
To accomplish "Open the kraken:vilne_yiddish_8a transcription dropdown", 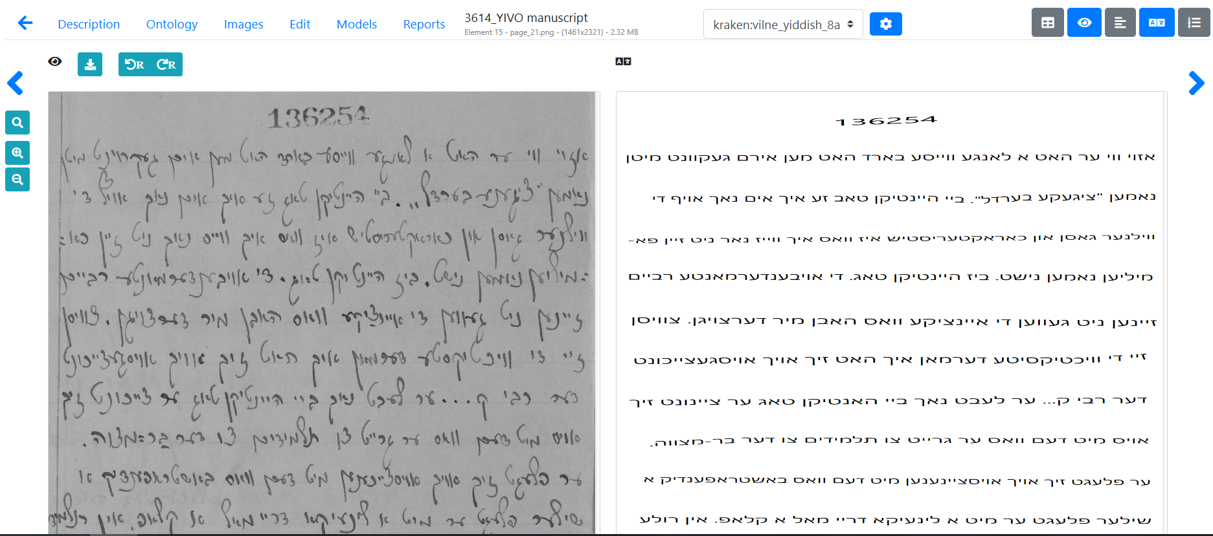I will 782,25.
